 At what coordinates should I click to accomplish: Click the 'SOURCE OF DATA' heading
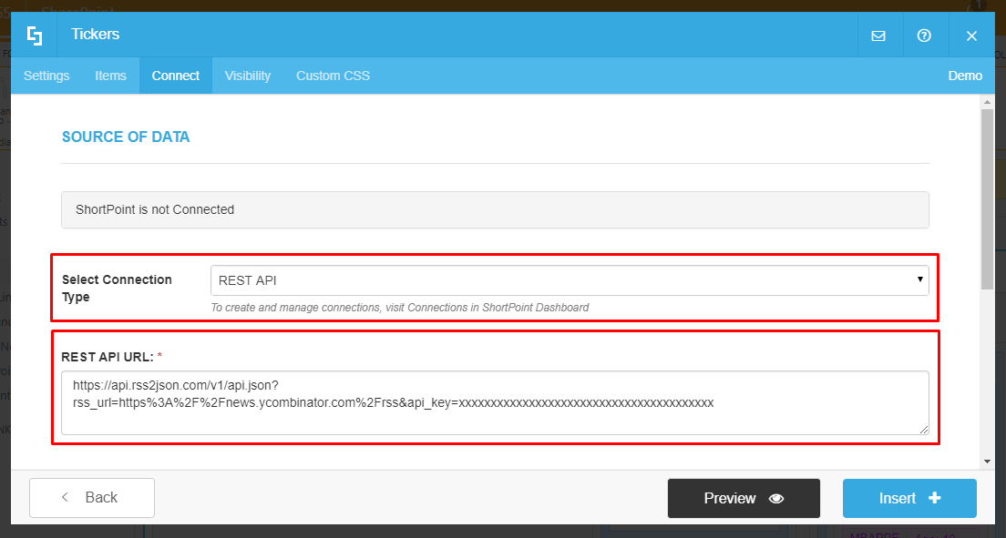[x=126, y=137]
